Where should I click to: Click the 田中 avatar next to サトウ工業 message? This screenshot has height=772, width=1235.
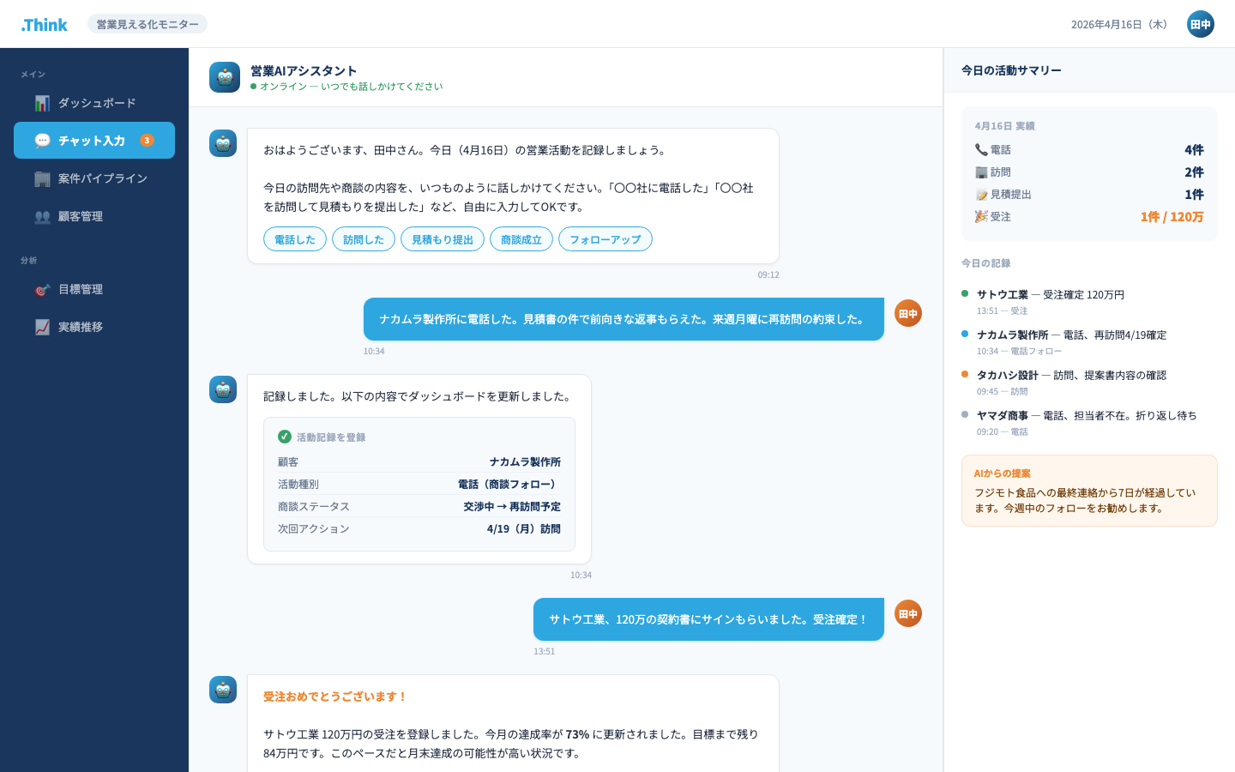[x=908, y=613]
